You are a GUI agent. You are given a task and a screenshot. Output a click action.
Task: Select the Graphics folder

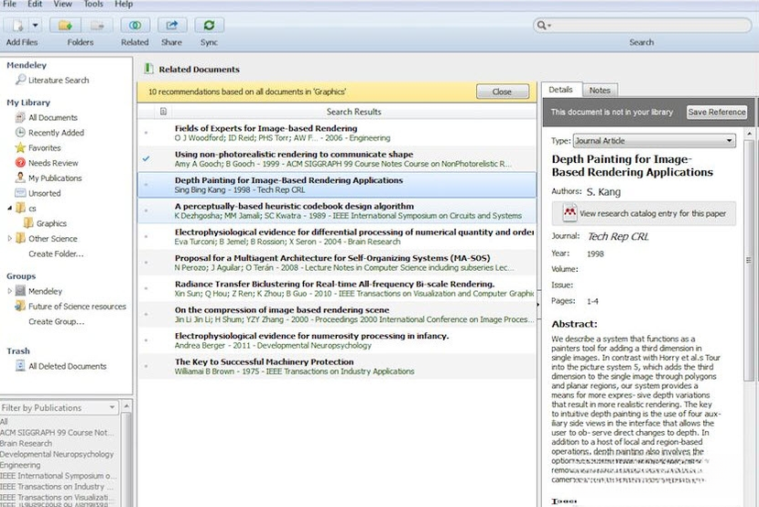pos(51,223)
